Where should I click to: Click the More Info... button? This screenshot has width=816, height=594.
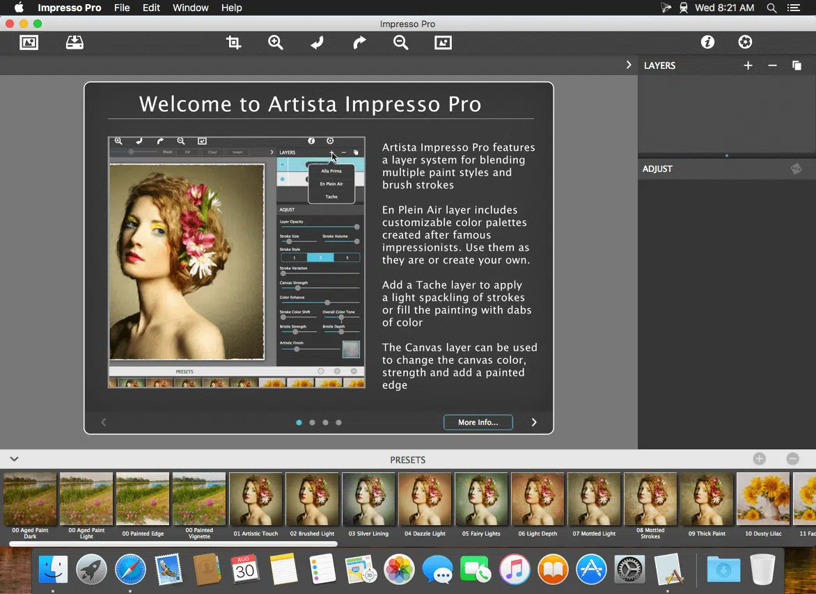(478, 422)
